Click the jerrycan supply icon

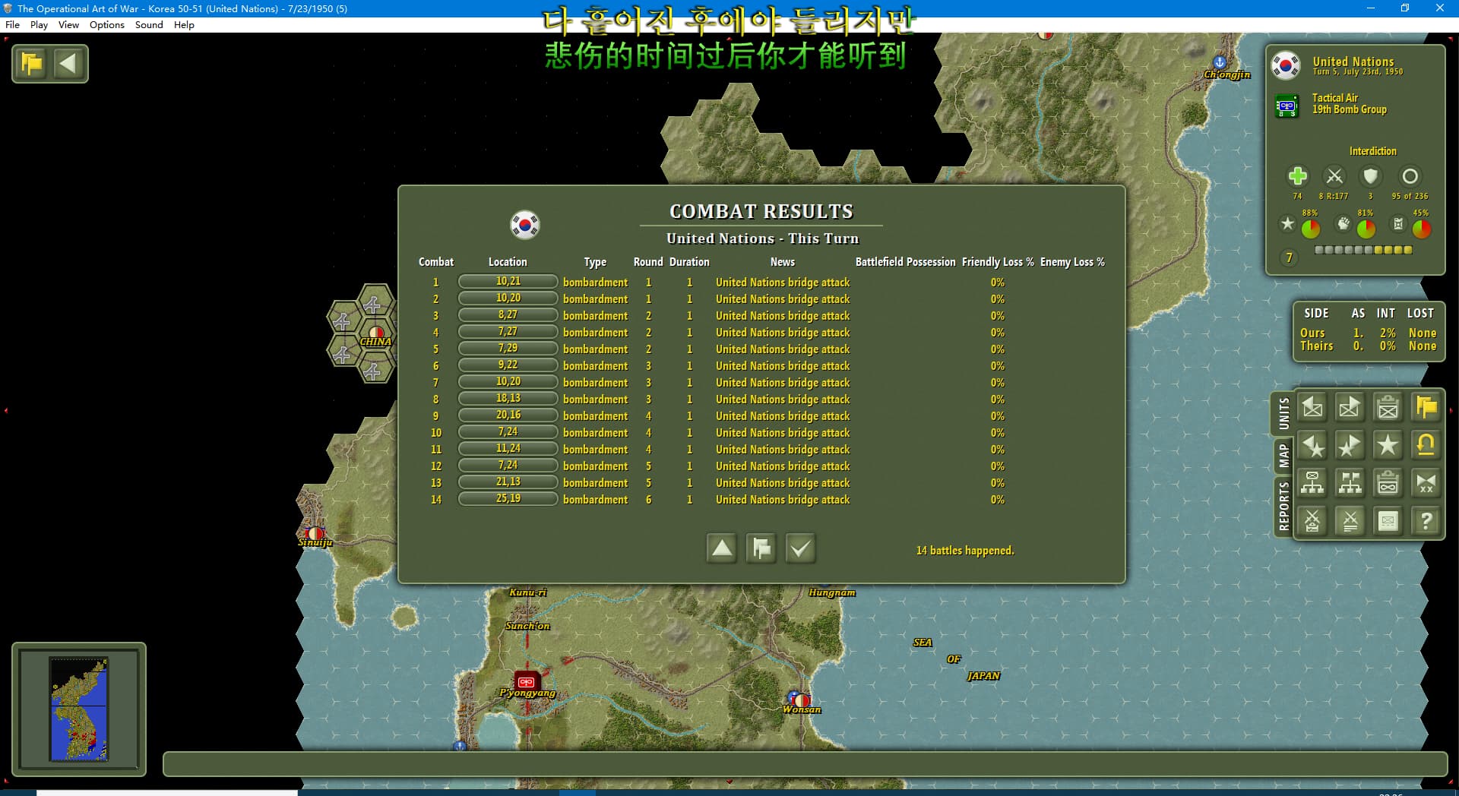[x=1398, y=224]
